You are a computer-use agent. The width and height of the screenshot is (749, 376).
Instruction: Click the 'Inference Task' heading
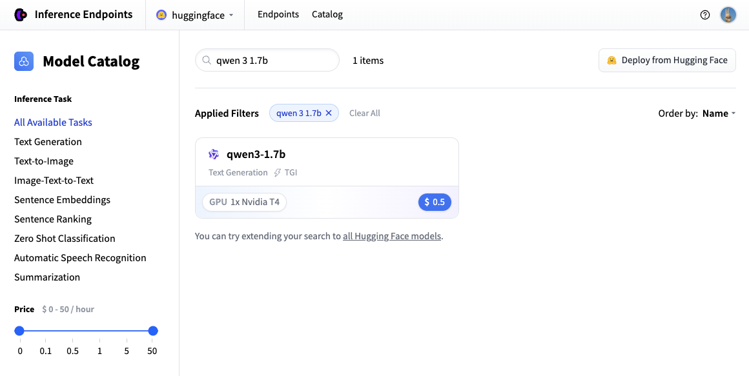coord(43,99)
